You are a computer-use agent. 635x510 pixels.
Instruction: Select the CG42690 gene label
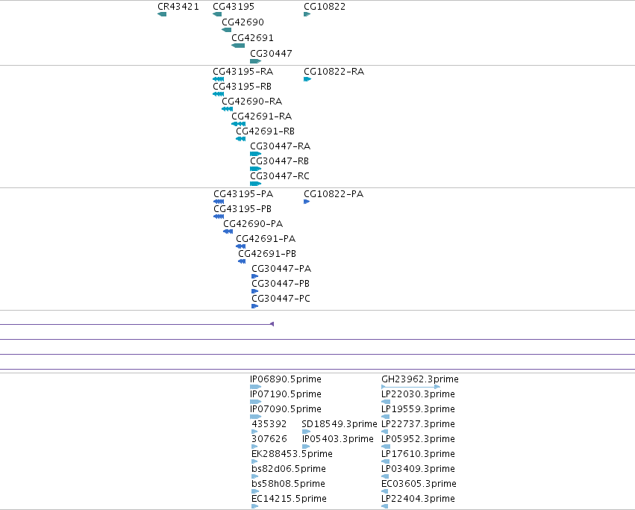pyautogui.click(x=243, y=22)
